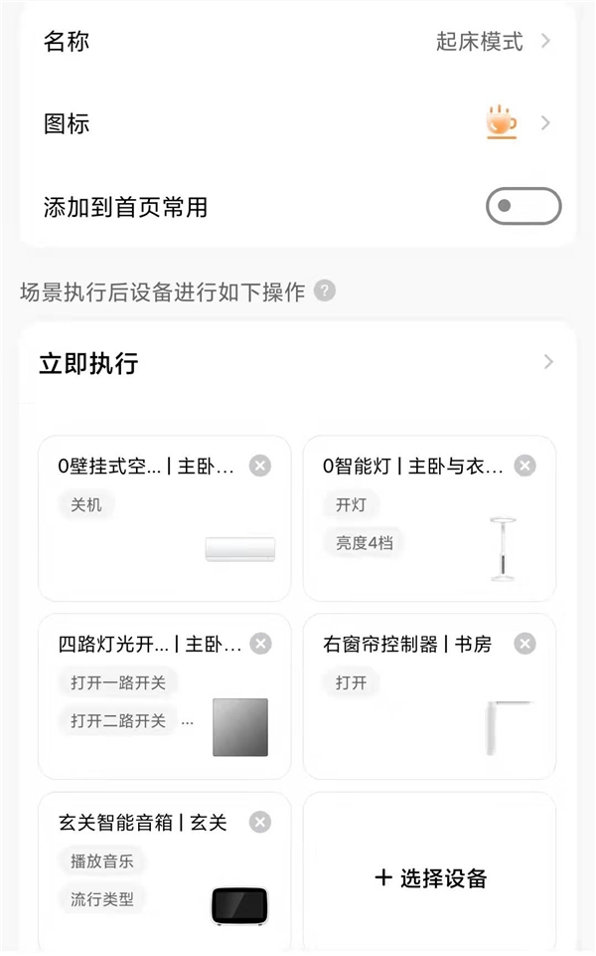This screenshot has height=956, width=596.
Task: Toggle 添加到首页常用 switch
Action: click(x=523, y=207)
